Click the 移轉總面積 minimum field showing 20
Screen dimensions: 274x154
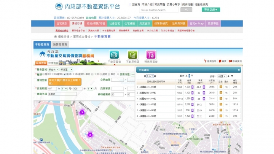click(118, 94)
